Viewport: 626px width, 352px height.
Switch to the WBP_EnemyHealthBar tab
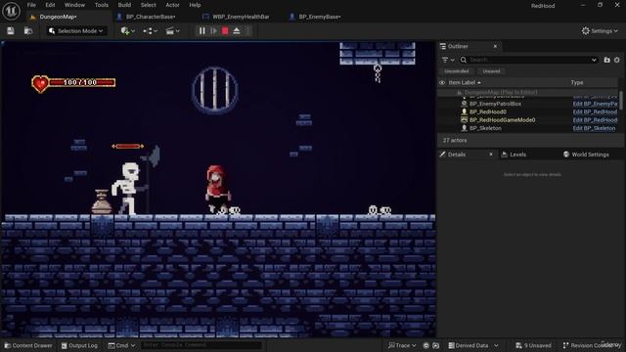tap(241, 17)
